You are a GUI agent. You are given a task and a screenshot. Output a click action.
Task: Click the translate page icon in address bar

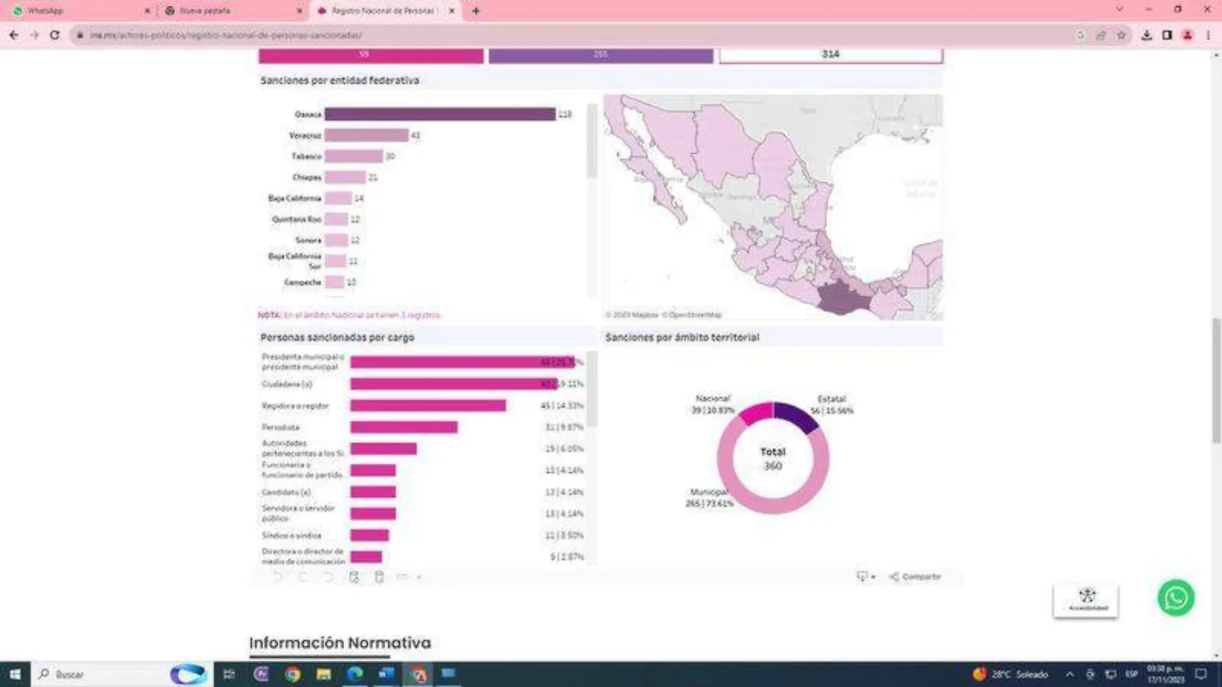click(1081, 35)
